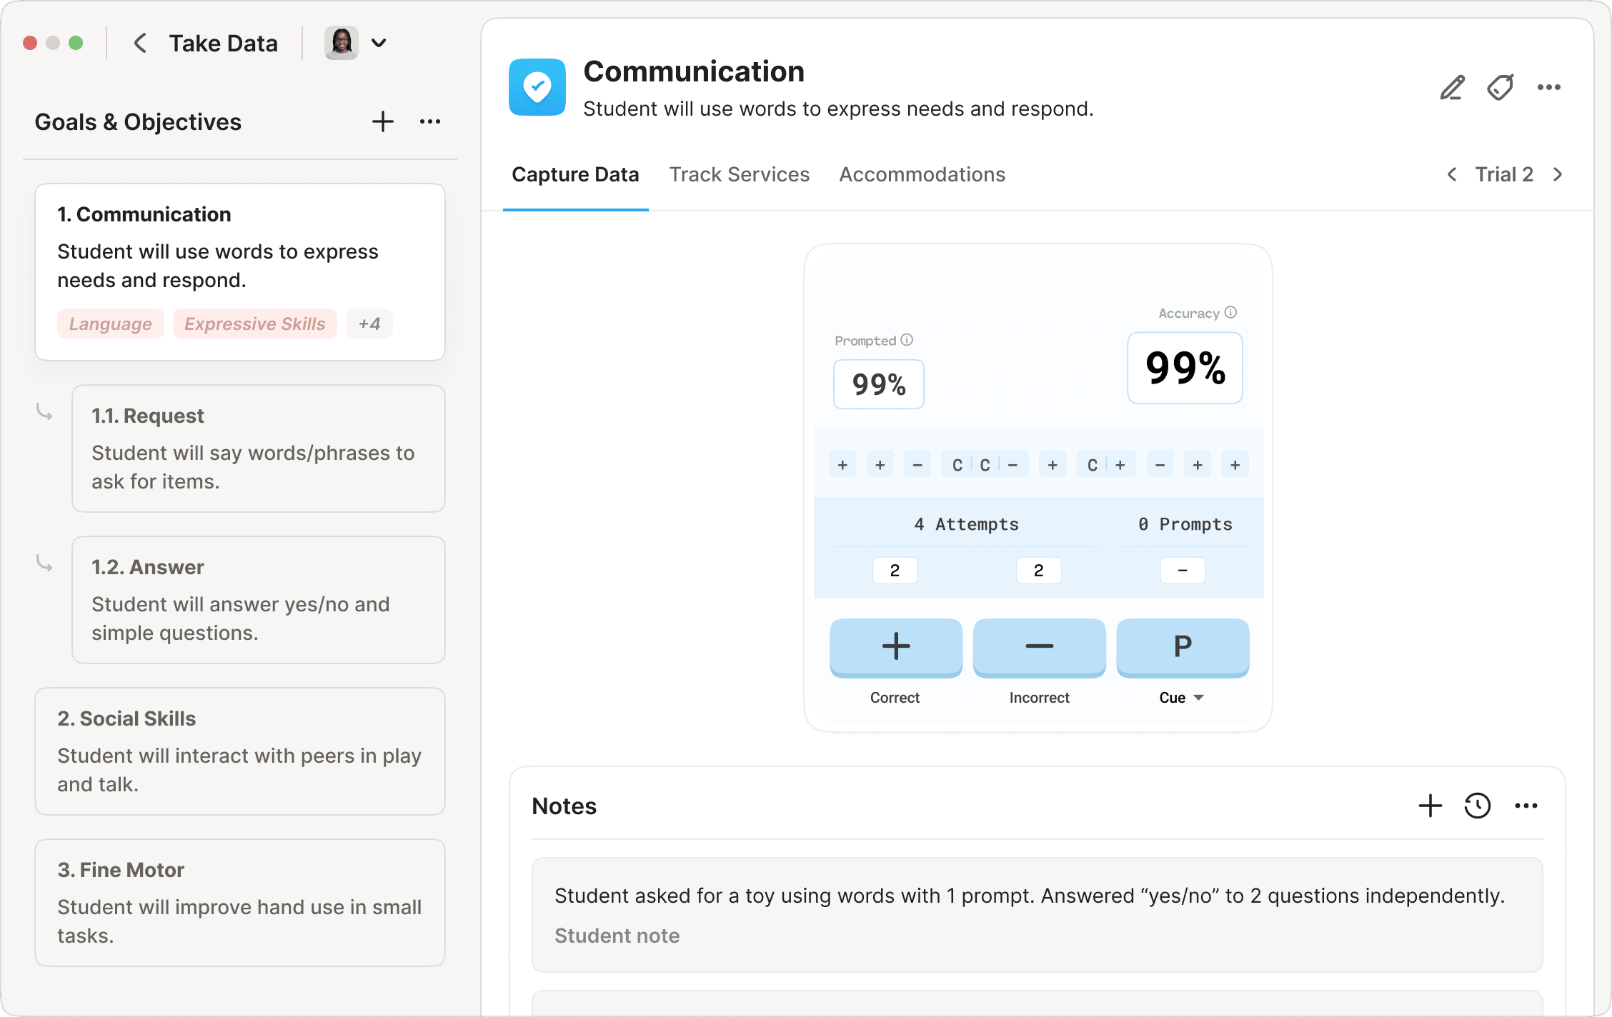Record an Incorrect response with minus button
The width and height of the screenshot is (1612, 1017).
tap(1040, 647)
